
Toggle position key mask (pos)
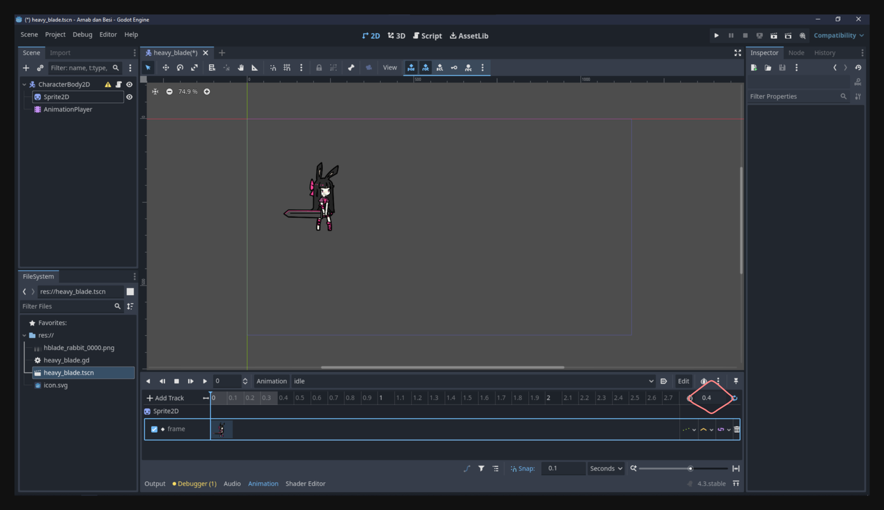(411, 68)
